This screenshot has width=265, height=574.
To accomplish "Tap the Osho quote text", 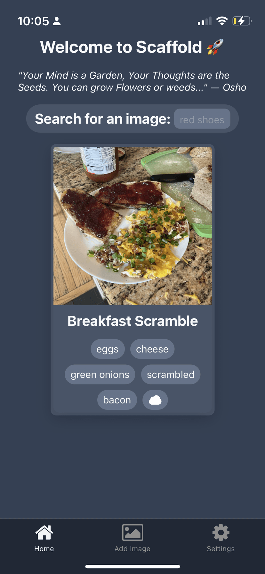I will pos(132,81).
